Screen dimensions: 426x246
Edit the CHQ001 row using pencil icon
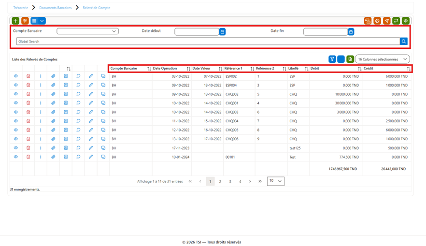pos(91,103)
